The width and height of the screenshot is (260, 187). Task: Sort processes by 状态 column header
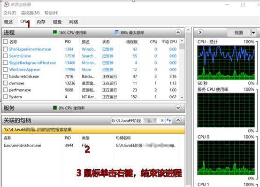point(106,42)
